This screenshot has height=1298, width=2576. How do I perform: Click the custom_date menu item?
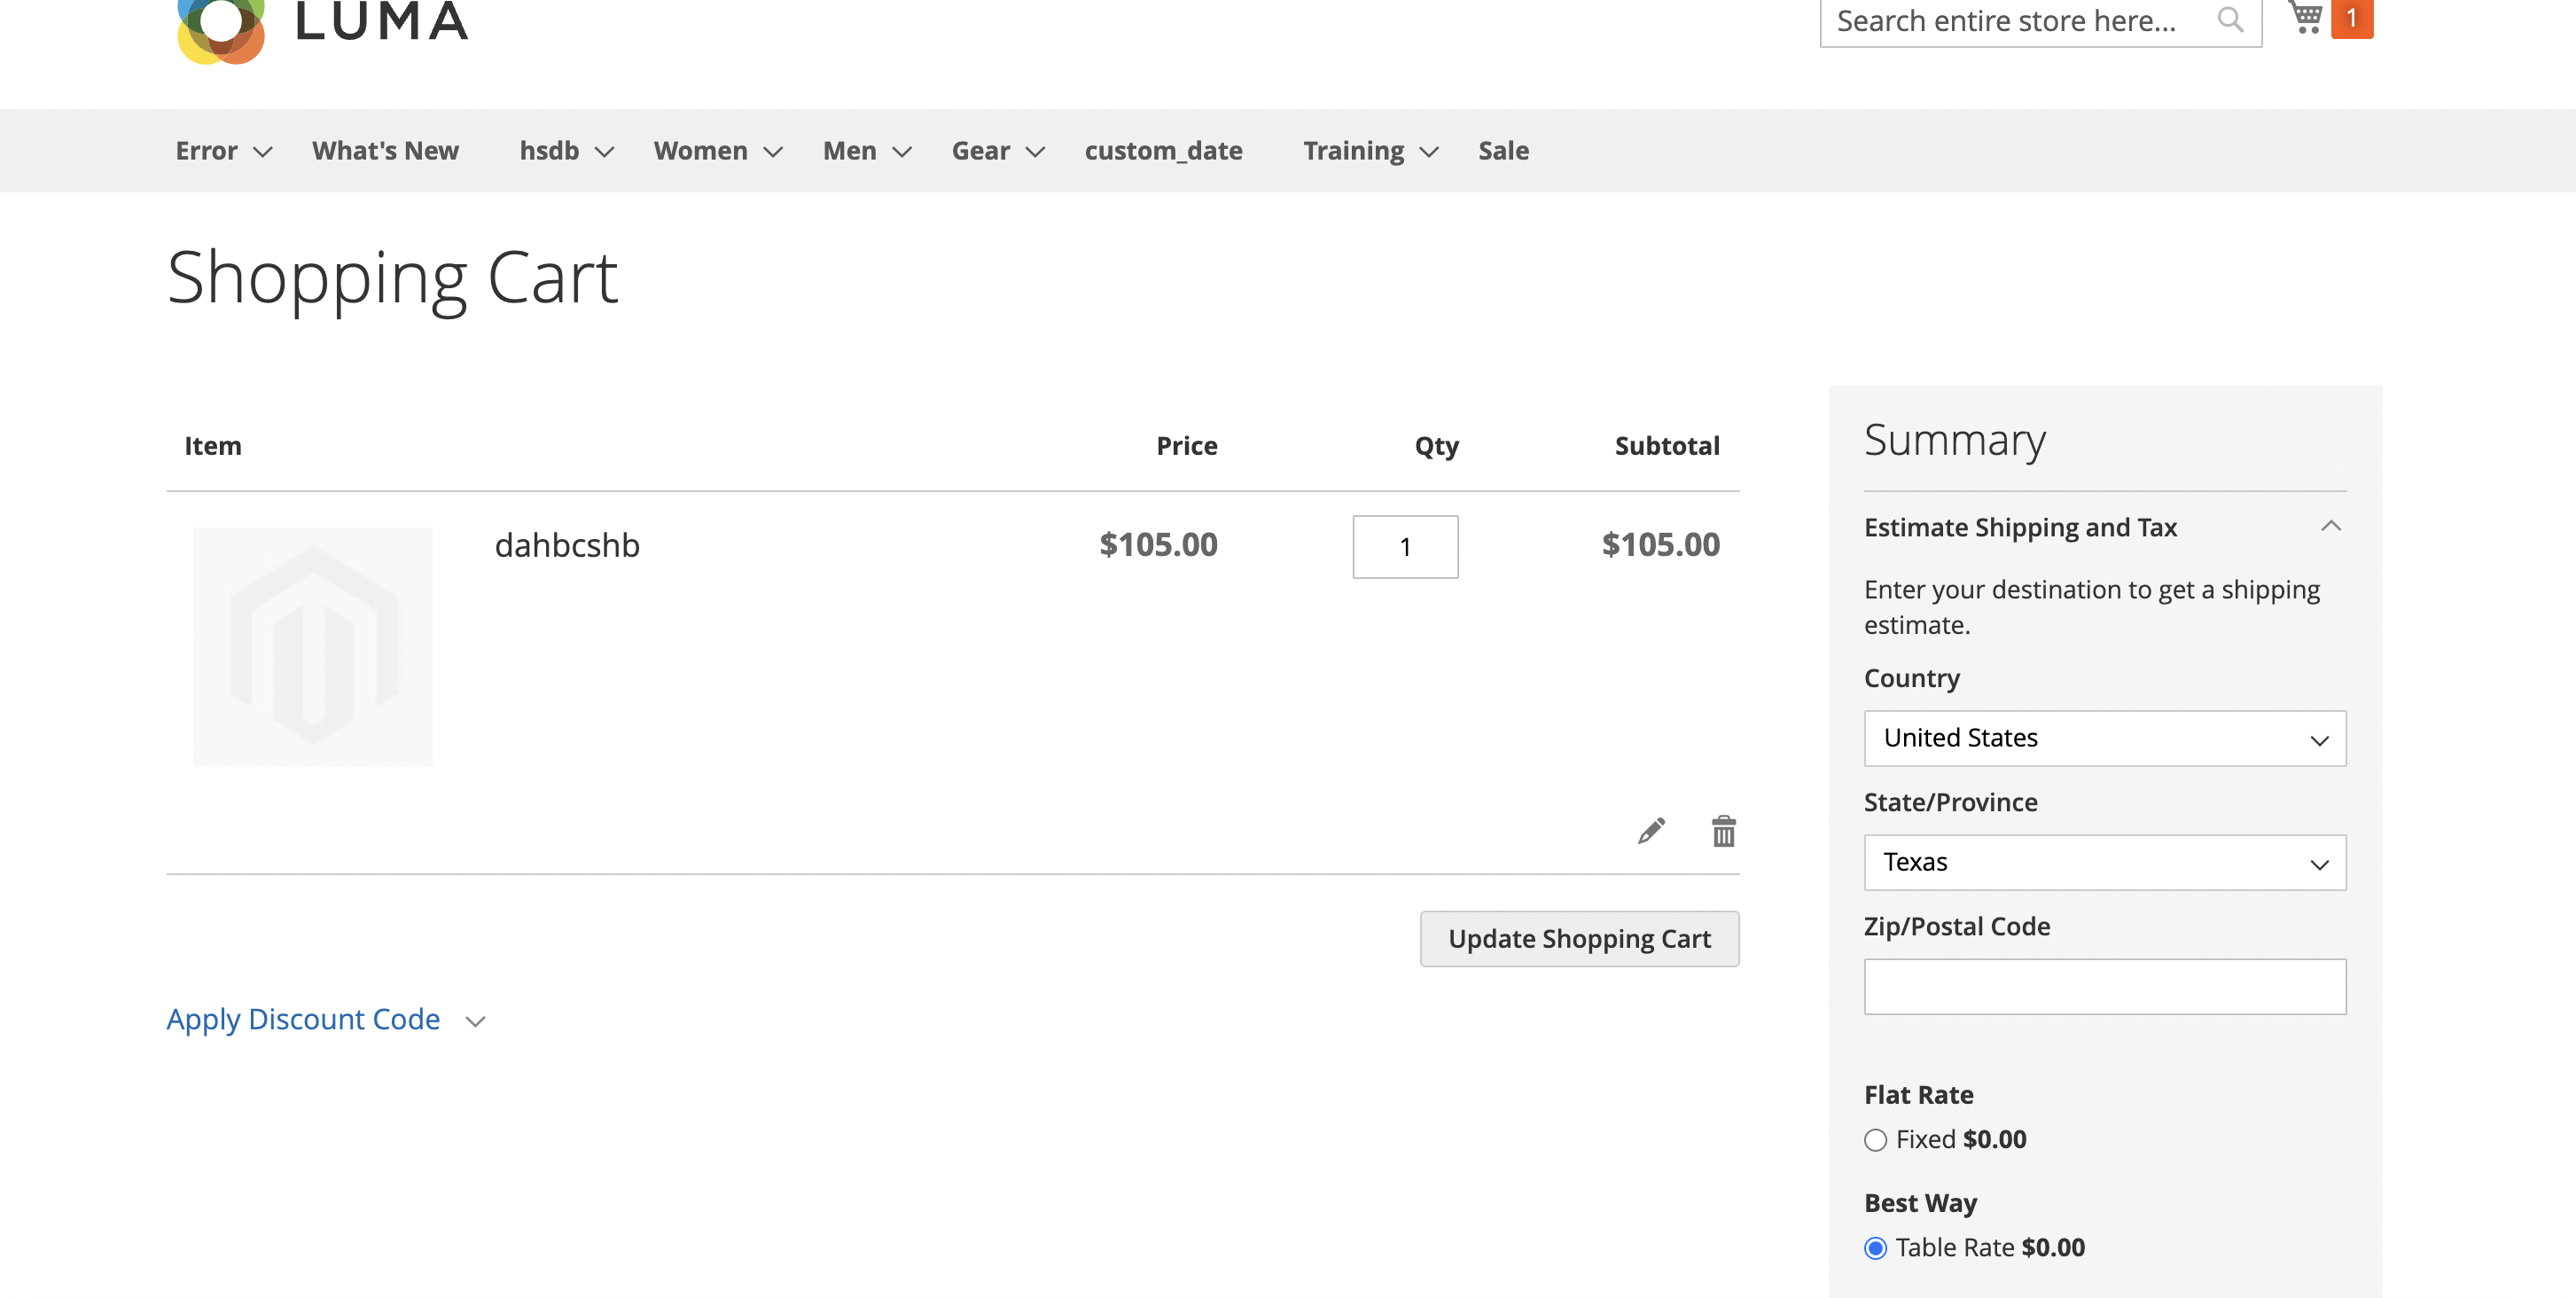(1163, 150)
